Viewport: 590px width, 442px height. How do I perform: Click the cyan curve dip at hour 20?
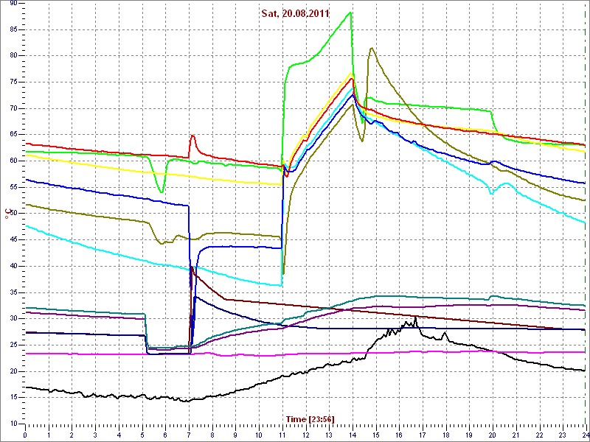point(491,194)
